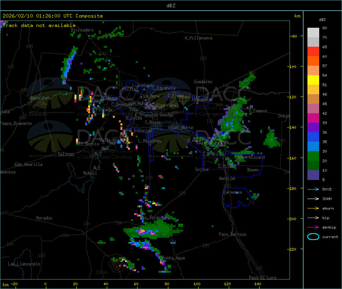Click the 'SAN_RAFAEL' map label

(139, 103)
